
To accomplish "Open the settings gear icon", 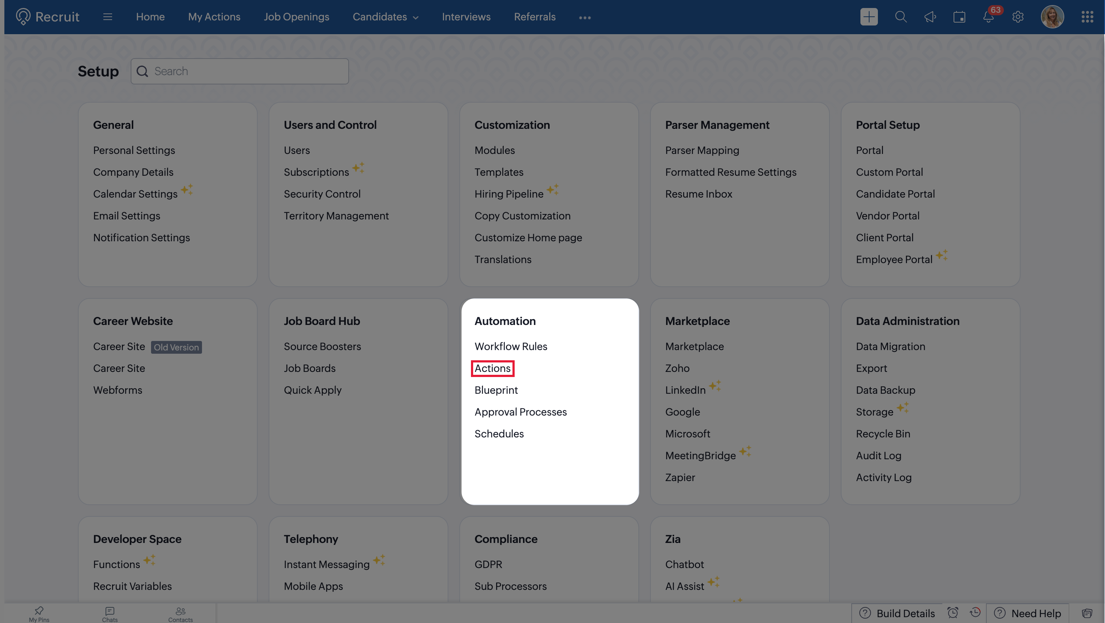I will click(1018, 17).
